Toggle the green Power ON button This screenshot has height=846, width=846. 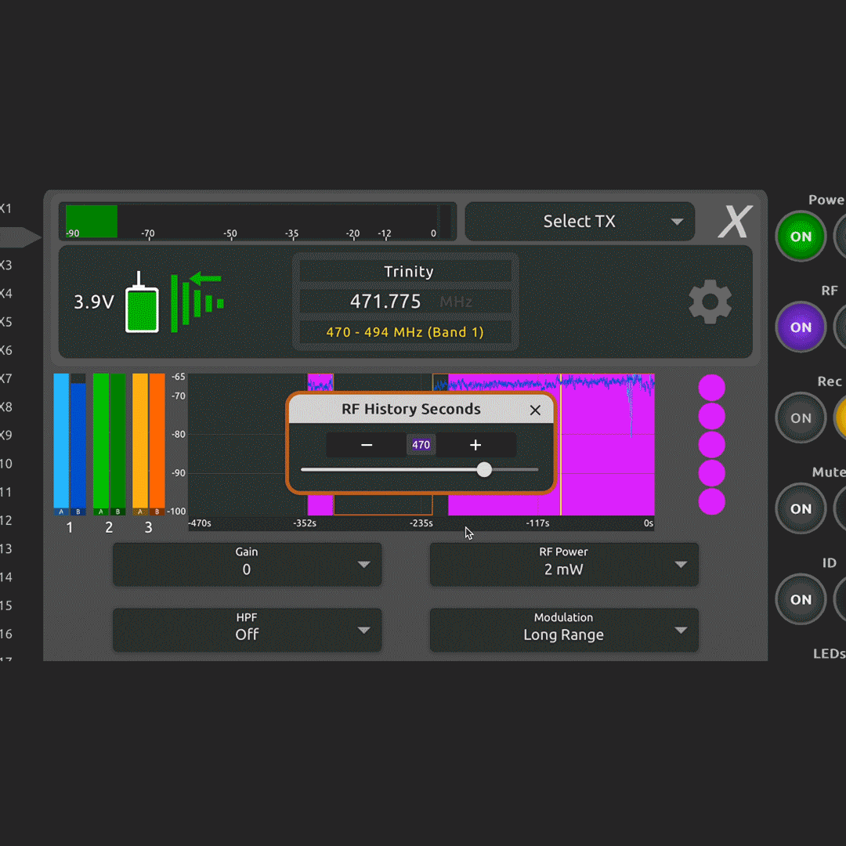[801, 237]
